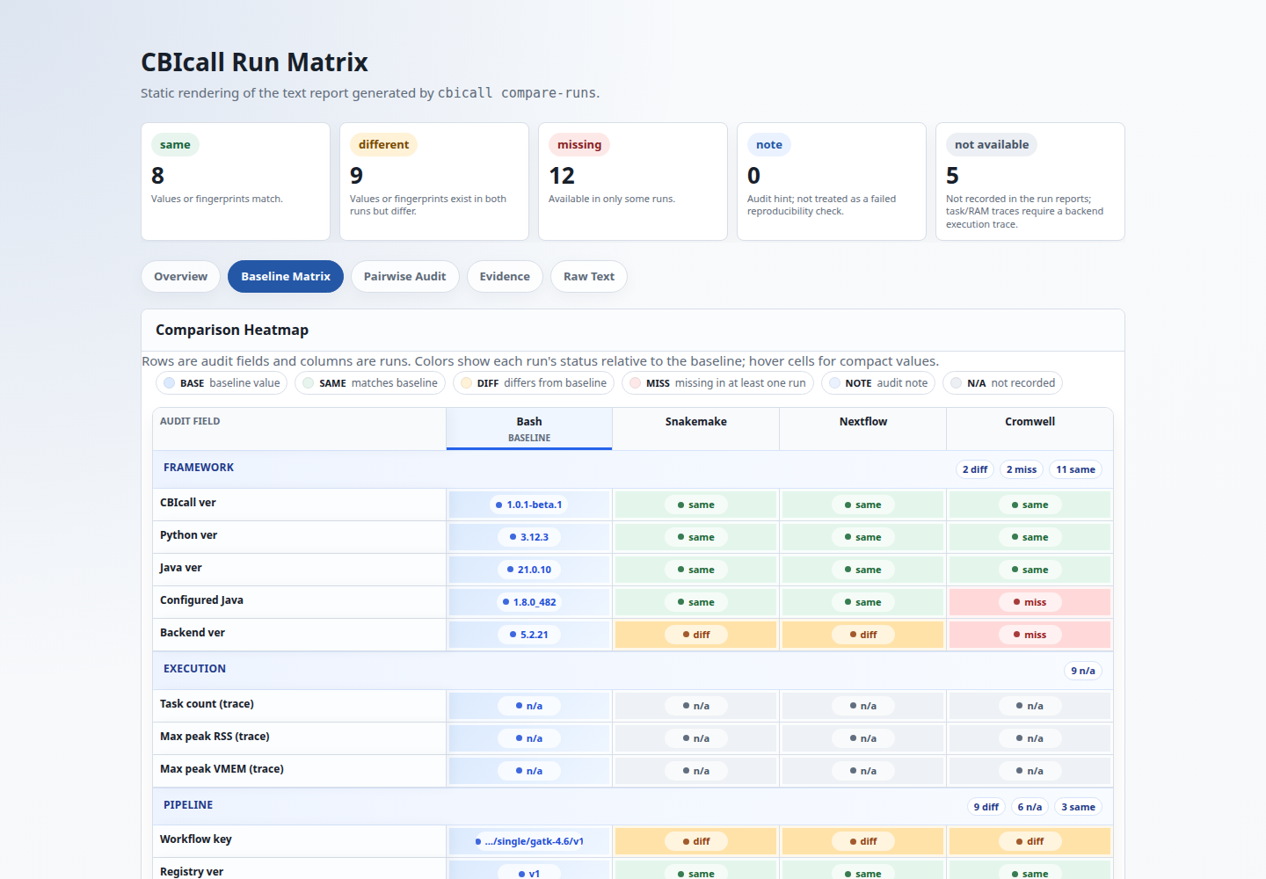Click Cromwell 'miss' cell for Backend ver
The width and height of the screenshot is (1266, 879).
coord(1030,635)
